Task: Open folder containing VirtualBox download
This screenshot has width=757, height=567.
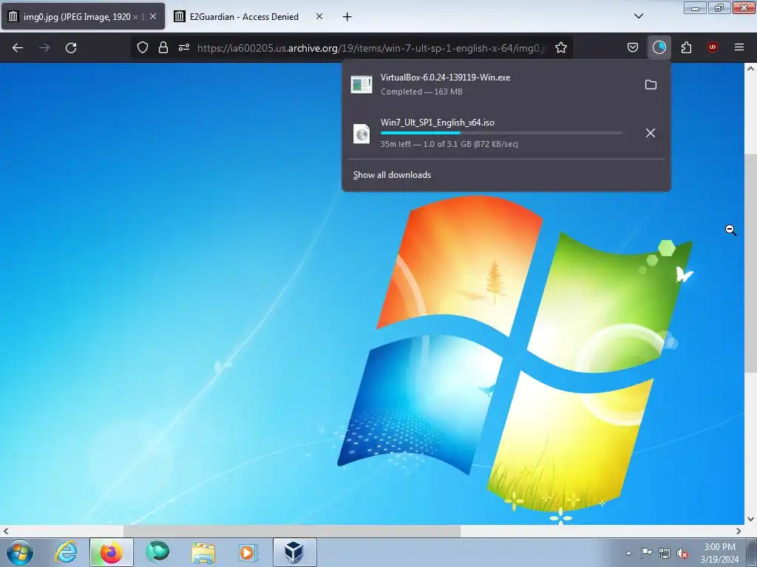Action: click(651, 85)
